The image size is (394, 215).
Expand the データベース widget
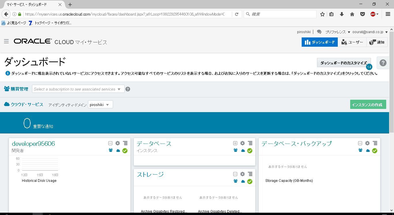coord(235,143)
